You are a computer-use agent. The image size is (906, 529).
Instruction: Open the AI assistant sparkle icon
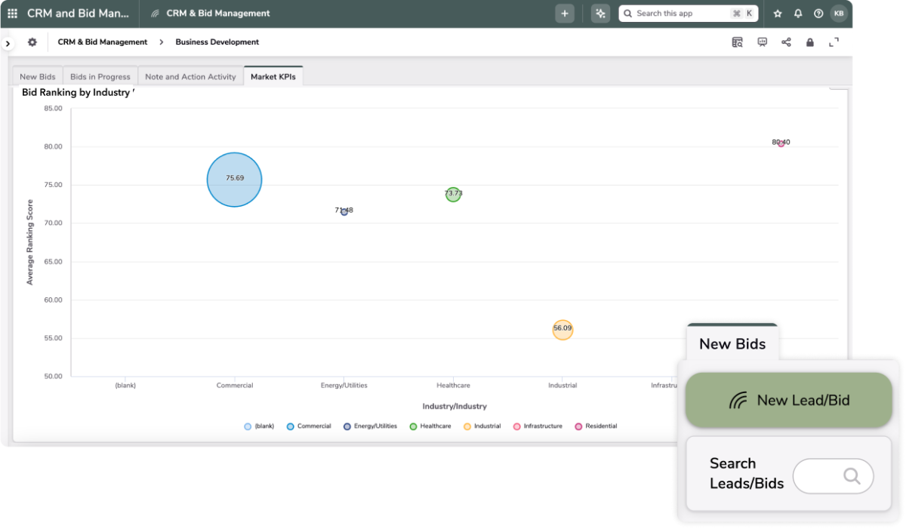pos(600,13)
